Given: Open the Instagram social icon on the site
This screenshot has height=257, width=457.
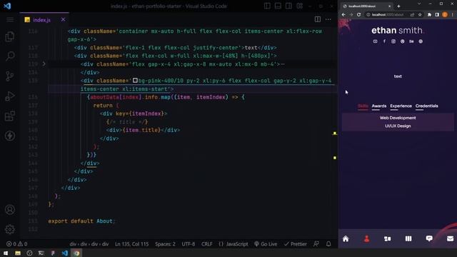Looking at the screenshot, I should 393,41.
